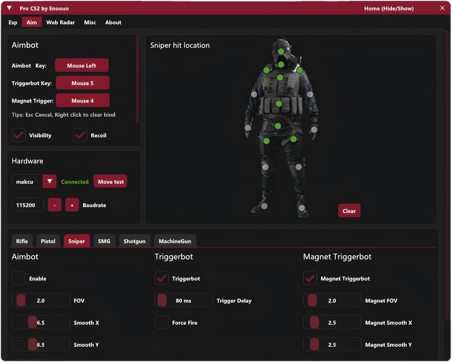Rebind the Triggerbot key Mouse 5 button
452x362 pixels.
click(82, 83)
